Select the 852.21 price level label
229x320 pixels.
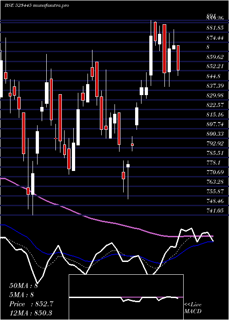[x=215, y=66]
